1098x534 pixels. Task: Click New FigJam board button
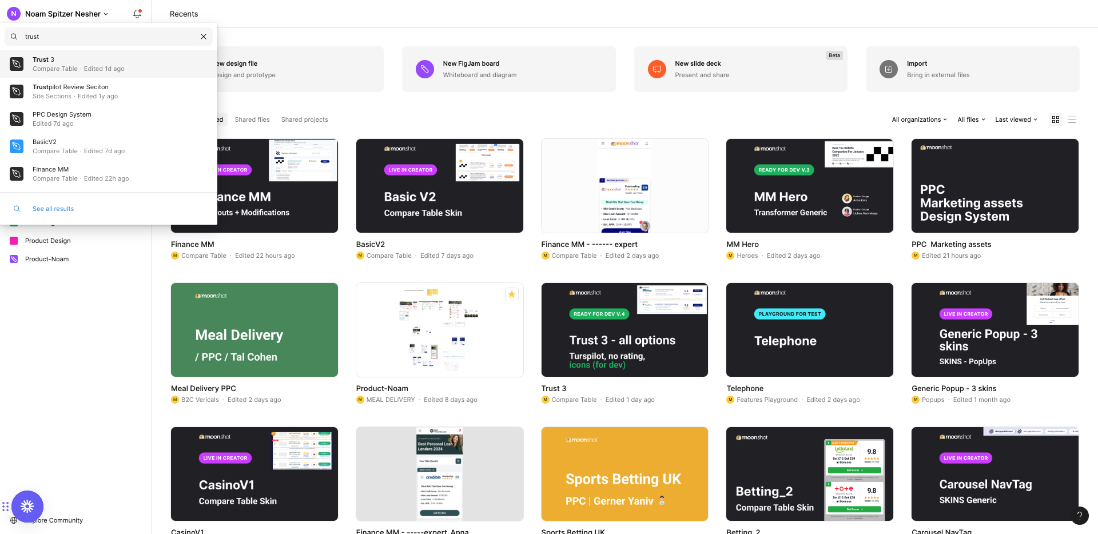(x=508, y=69)
